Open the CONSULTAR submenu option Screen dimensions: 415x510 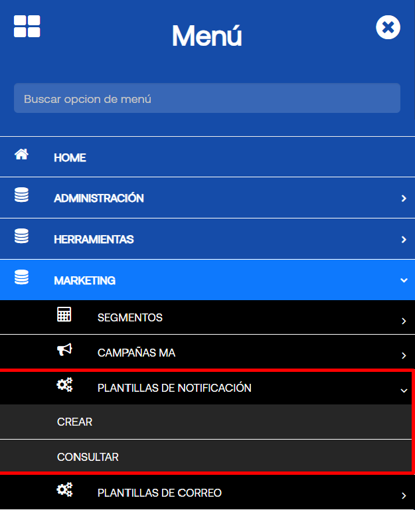[x=88, y=458]
